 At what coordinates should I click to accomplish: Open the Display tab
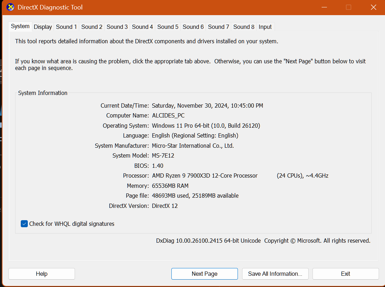[x=43, y=27]
